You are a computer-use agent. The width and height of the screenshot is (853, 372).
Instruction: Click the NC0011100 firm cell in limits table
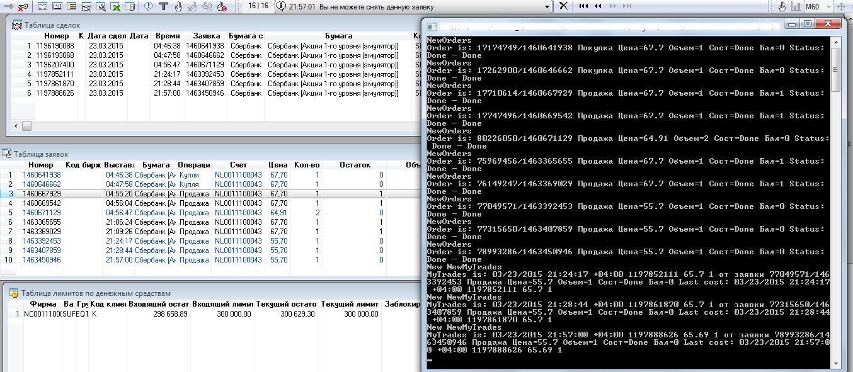(42, 313)
